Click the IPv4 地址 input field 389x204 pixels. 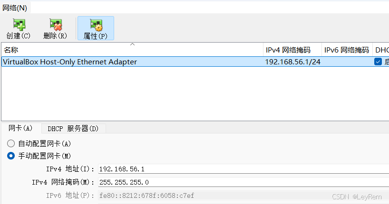(x=243, y=169)
